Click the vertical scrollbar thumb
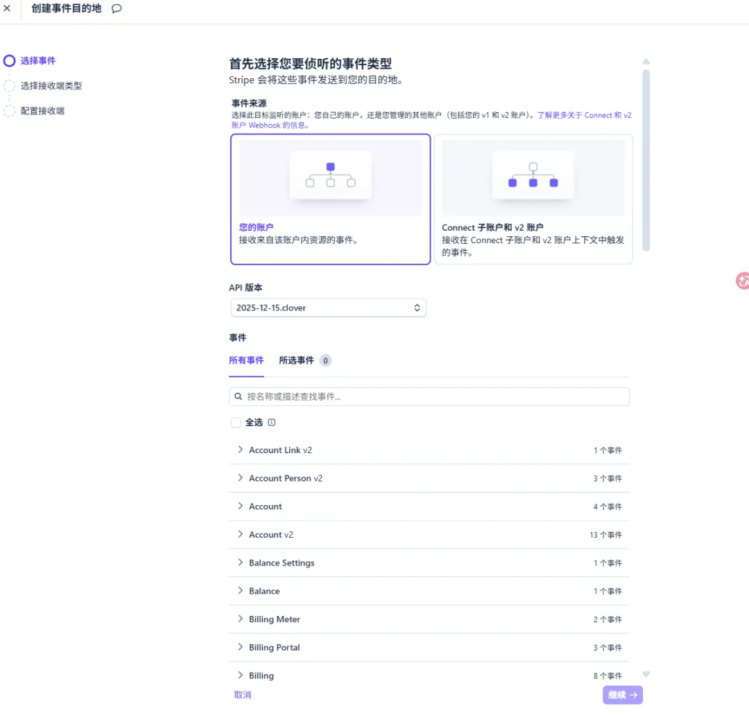Viewport: 749px width, 715px height. (x=646, y=159)
